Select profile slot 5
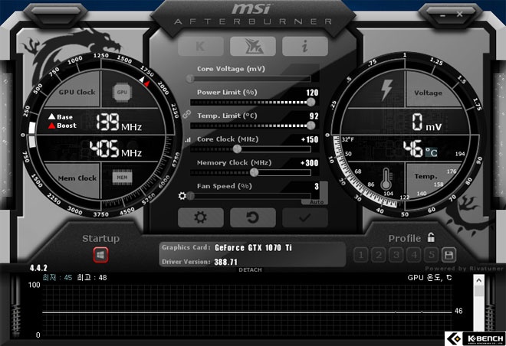The width and height of the screenshot is (506, 346). tap(432, 255)
